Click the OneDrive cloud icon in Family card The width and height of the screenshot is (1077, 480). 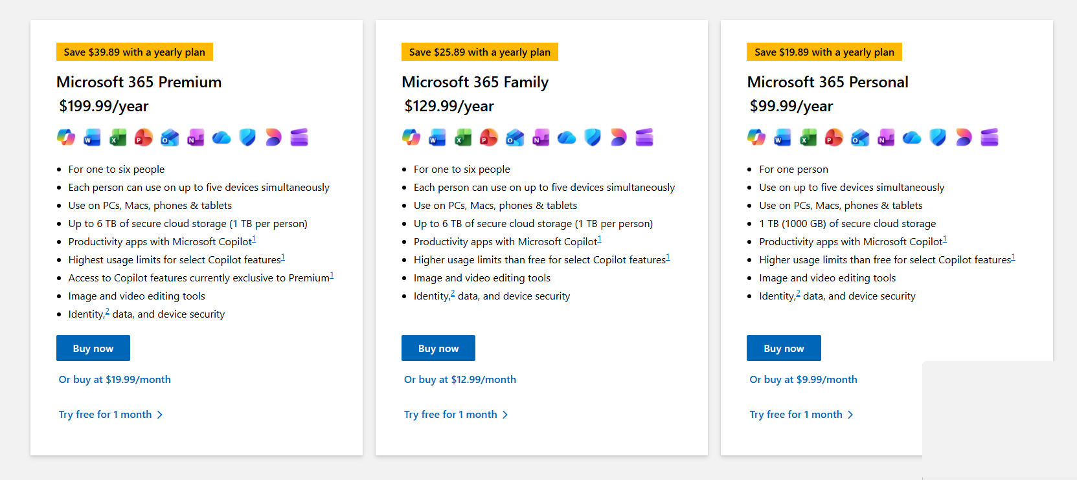(567, 137)
